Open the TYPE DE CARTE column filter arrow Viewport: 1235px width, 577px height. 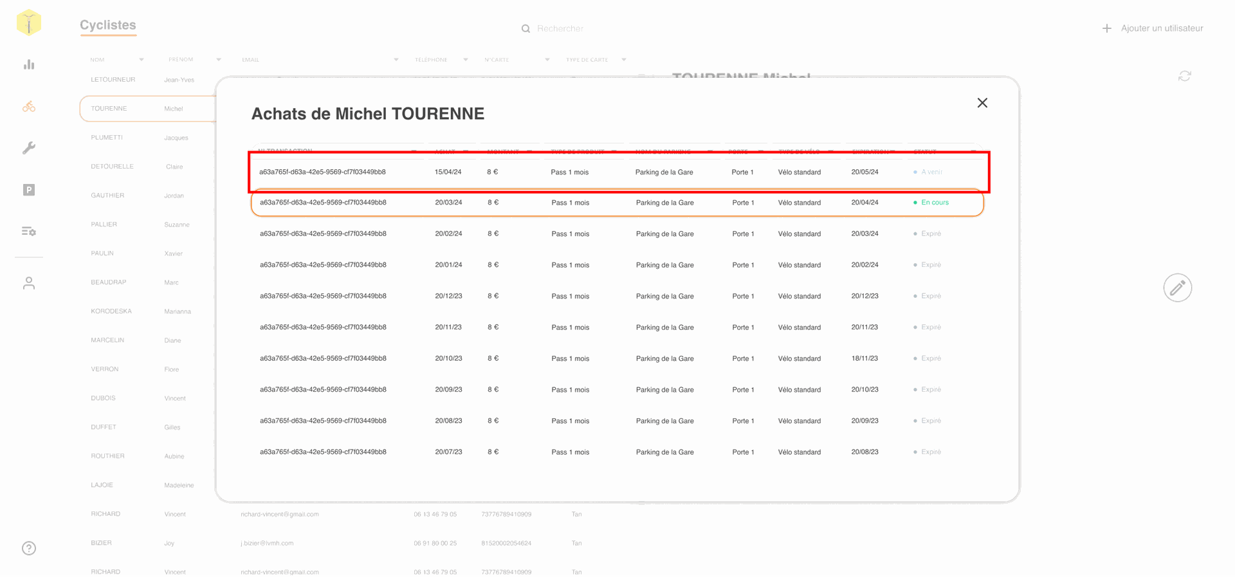[624, 60]
